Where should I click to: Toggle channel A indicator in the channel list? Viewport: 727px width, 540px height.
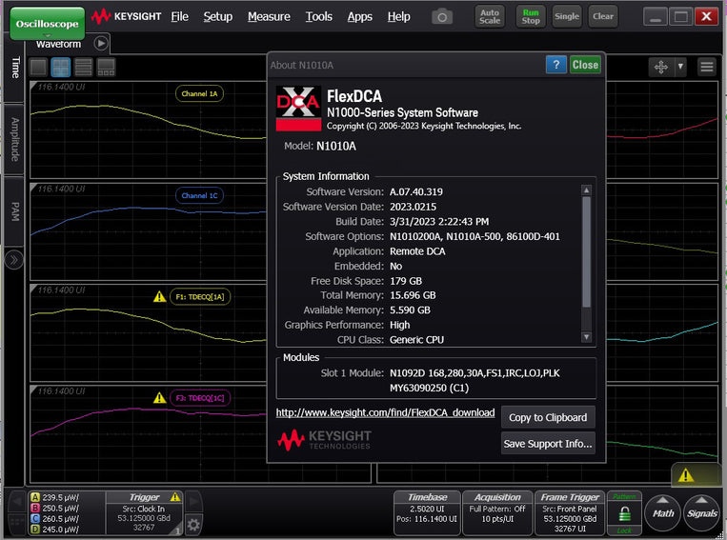pyautogui.click(x=35, y=497)
